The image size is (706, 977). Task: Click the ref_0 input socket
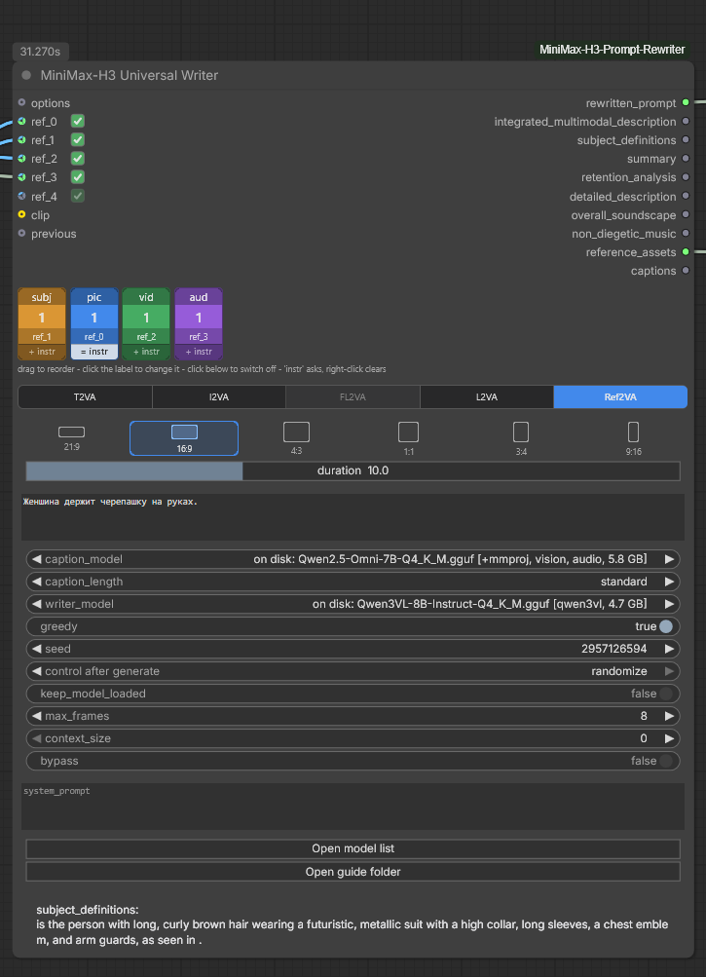pos(21,122)
